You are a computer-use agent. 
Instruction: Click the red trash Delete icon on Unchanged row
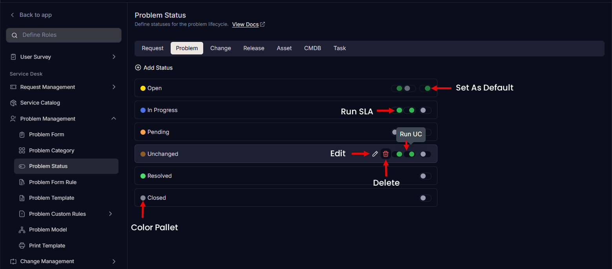click(x=386, y=154)
